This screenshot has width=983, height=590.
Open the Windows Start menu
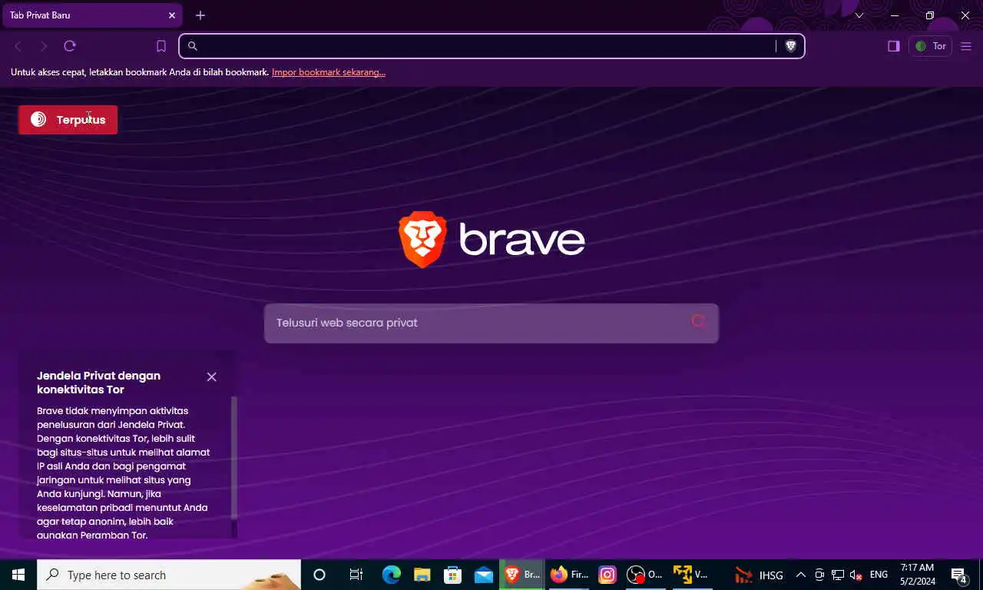pos(18,575)
